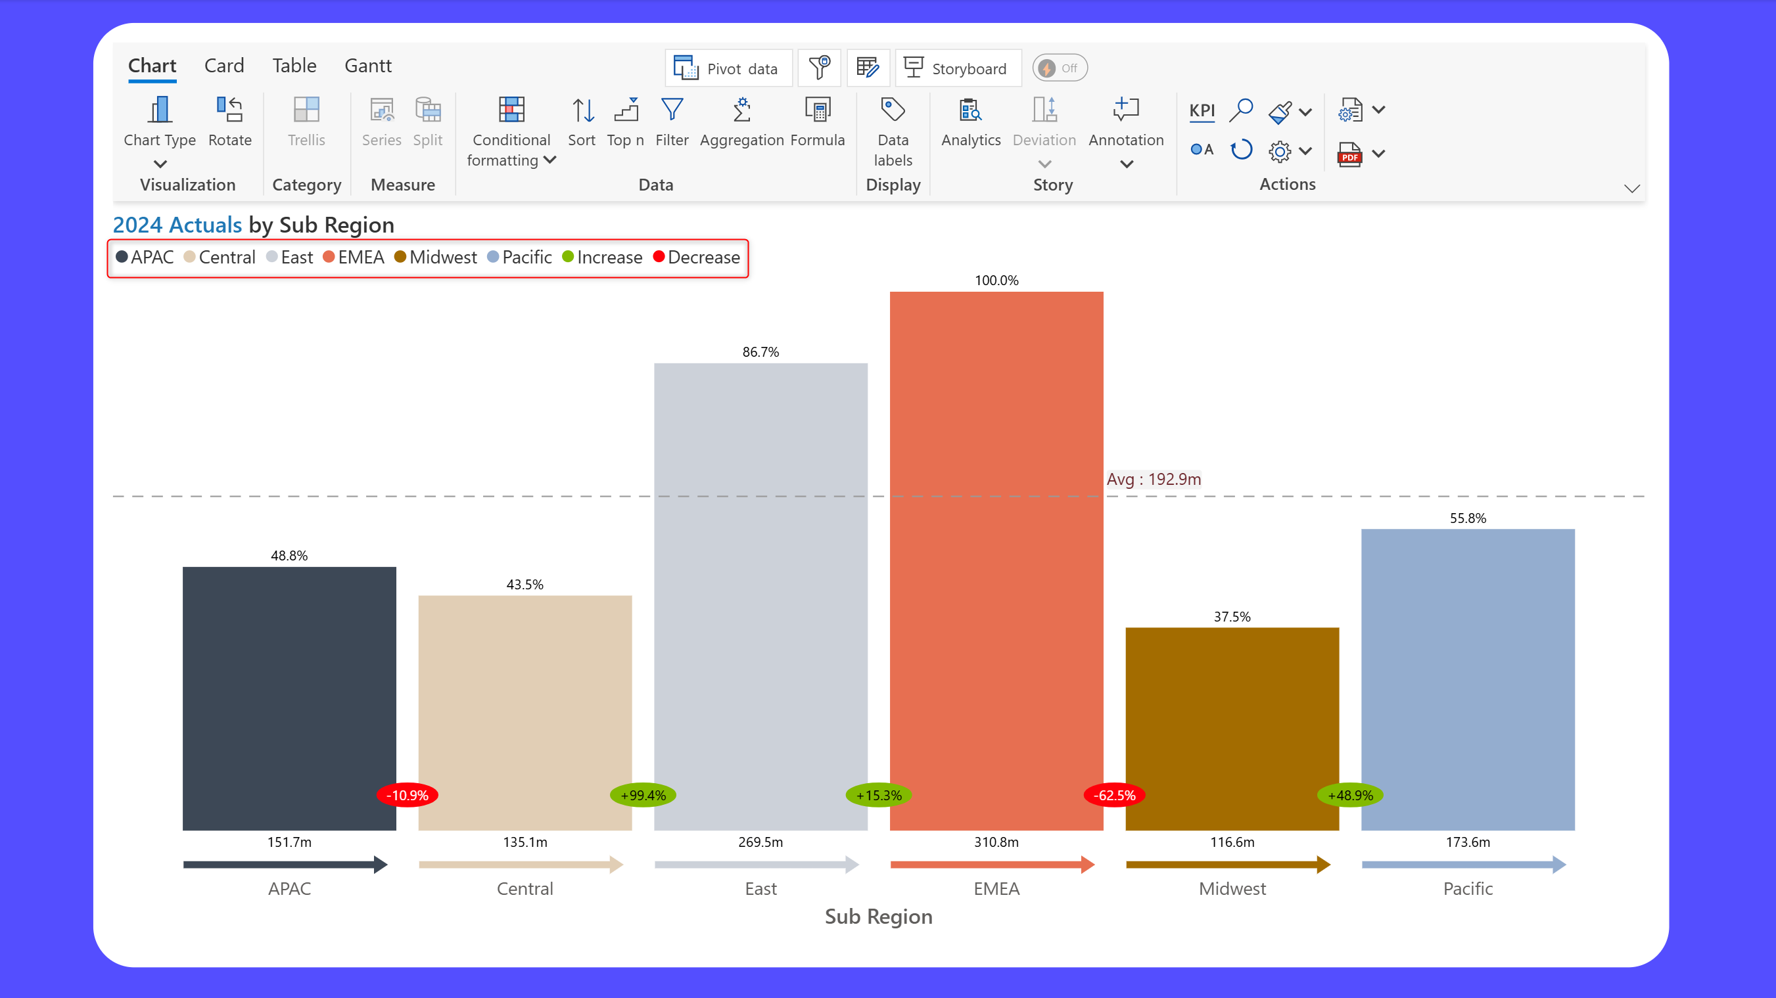Expand the Annotation dropdown arrow

[1126, 165]
